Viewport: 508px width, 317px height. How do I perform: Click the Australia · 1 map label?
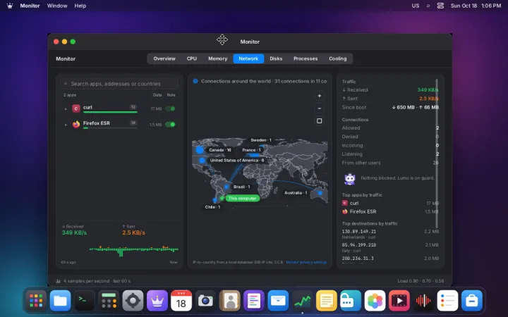pos(296,193)
